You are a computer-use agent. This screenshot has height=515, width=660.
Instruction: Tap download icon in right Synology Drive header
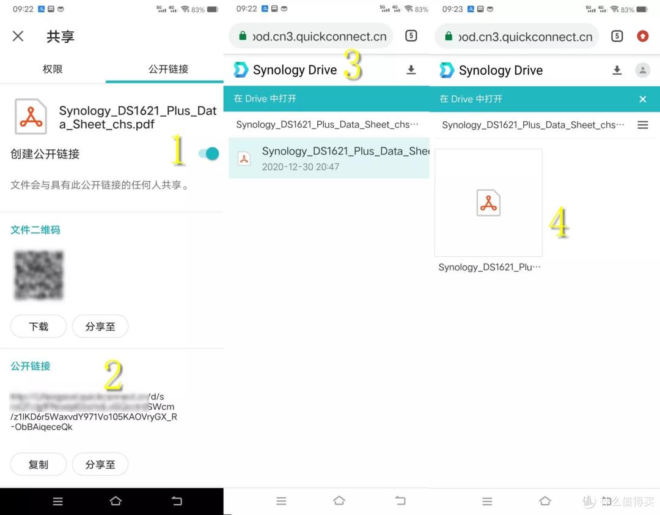click(617, 70)
